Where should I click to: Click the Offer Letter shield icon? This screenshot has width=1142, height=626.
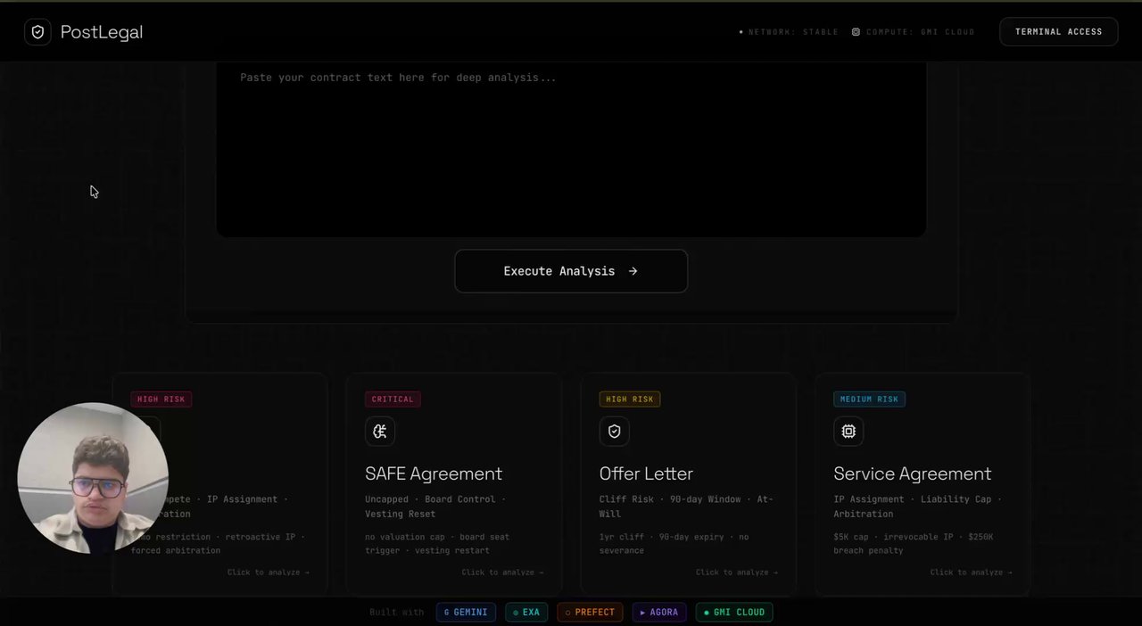coord(614,432)
